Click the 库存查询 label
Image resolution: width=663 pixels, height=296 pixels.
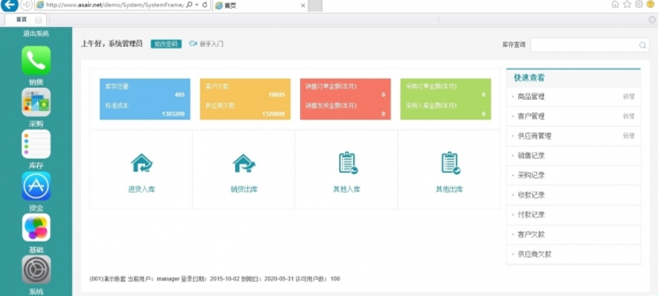click(x=514, y=44)
